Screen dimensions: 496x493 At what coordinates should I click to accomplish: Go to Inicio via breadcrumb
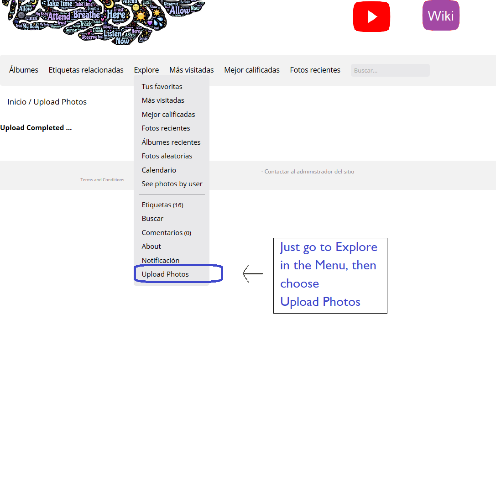pos(17,102)
